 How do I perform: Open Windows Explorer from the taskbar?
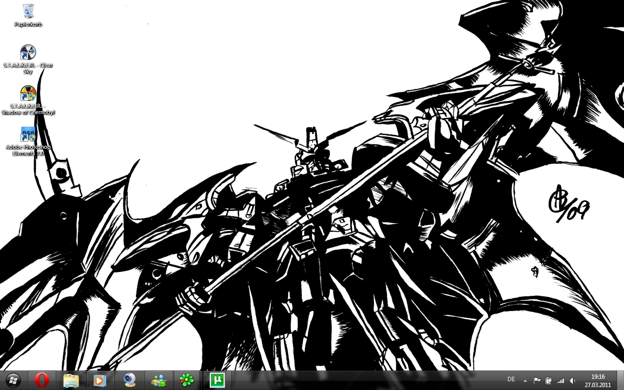71,380
